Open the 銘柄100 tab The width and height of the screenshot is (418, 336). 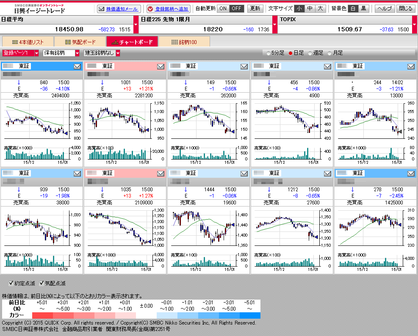point(184,42)
